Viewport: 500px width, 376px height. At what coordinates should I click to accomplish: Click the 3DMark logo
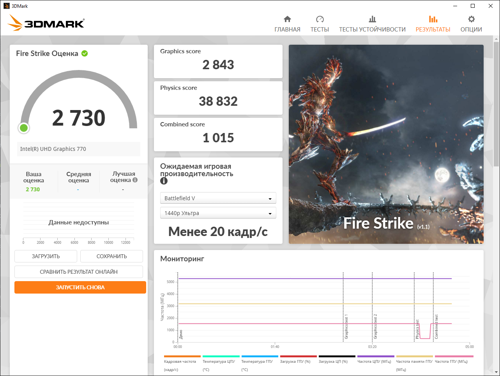46,23
